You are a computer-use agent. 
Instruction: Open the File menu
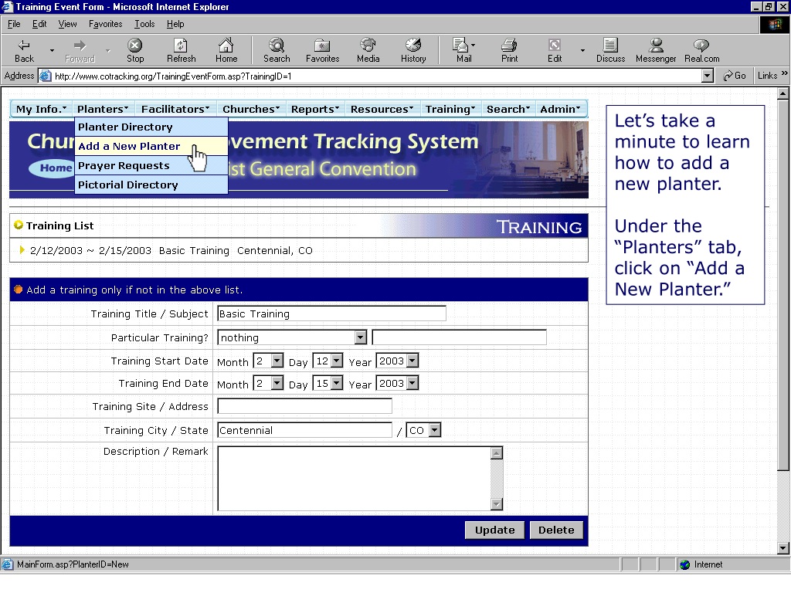pyautogui.click(x=14, y=24)
